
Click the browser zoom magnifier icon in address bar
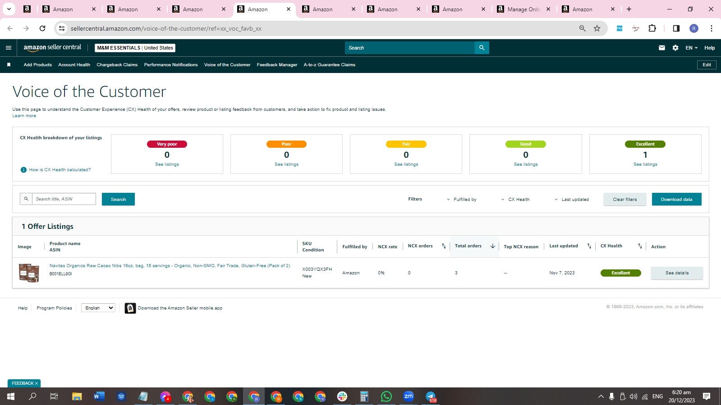[583, 28]
